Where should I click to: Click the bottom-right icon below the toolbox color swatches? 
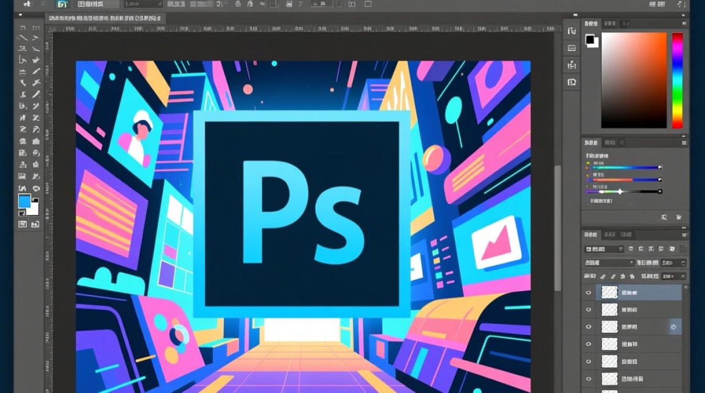[36, 224]
